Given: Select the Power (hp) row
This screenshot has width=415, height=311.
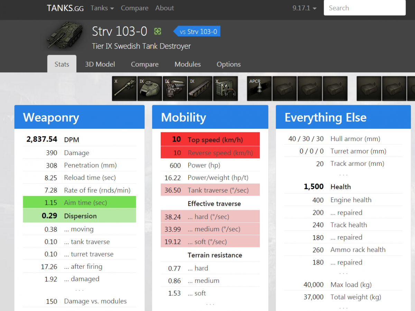Looking at the screenshot, I should (x=210, y=165).
